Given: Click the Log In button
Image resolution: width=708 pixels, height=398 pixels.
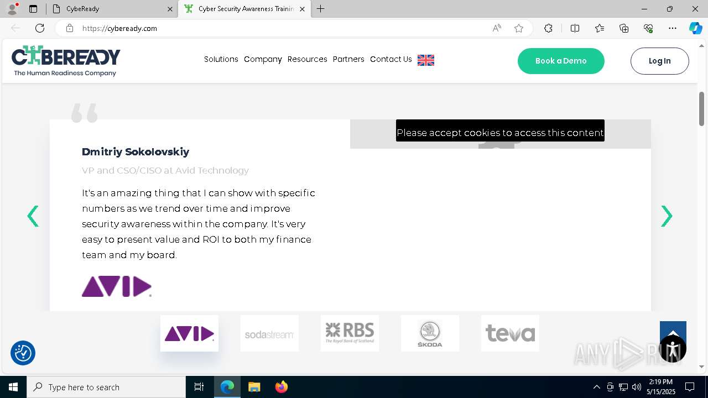Looking at the screenshot, I should click(x=660, y=61).
